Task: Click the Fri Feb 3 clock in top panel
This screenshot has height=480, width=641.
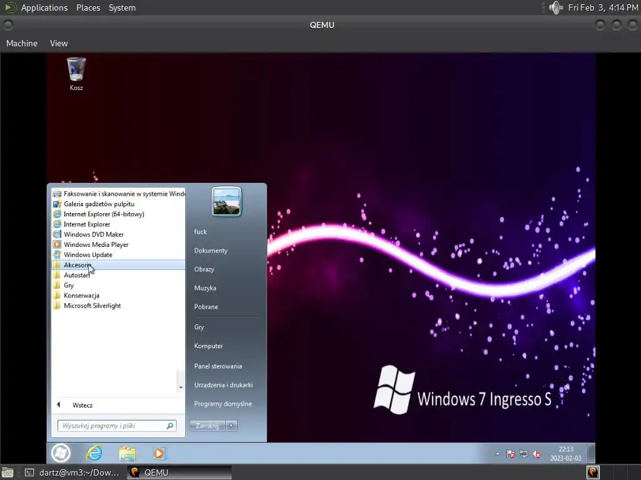Action: pyautogui.click(x=603, y=7)
